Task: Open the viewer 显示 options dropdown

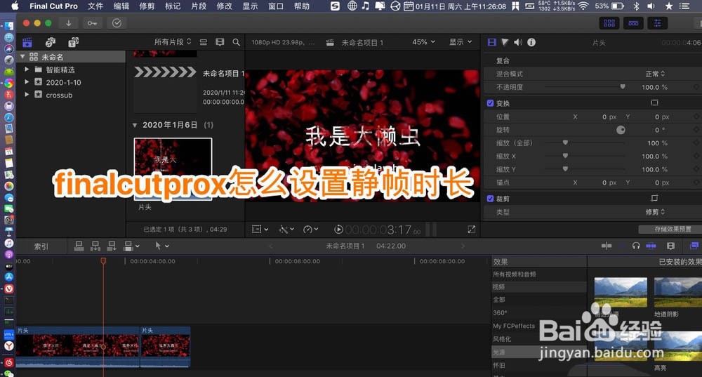Action: click(461, 41)
